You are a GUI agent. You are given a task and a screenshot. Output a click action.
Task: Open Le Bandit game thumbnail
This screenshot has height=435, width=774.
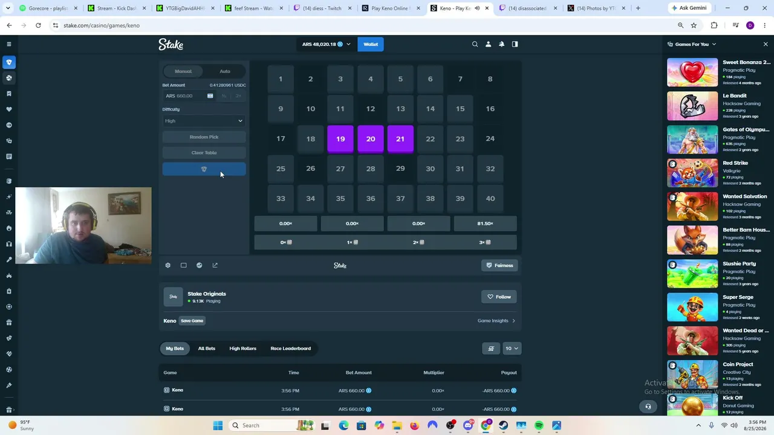coord(692,106)
